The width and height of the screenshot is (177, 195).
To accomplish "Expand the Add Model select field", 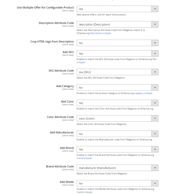I will click(x=117, y=183).
